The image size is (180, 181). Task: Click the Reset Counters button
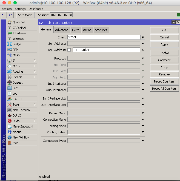tap(164, 81)
